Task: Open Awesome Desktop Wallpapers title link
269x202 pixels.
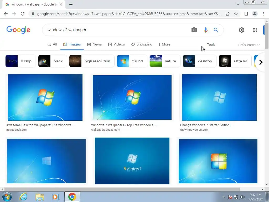Action: tap(40, 125)
